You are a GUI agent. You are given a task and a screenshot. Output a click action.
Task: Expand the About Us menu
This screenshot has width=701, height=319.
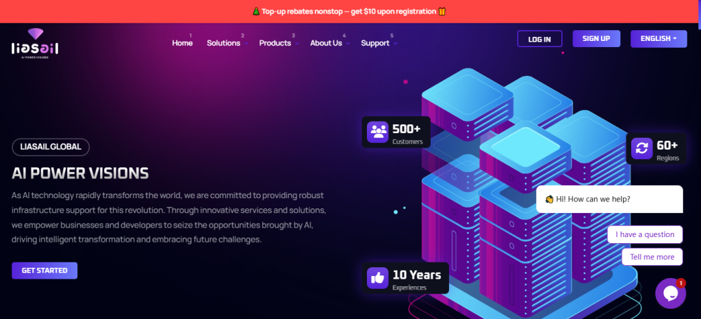[329, 43]
